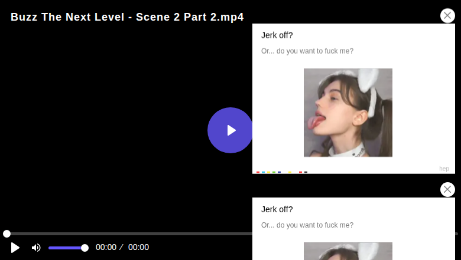Click the gray subtext in upper popup
Viewport: 461px width, 260px height.
[x=307, y=51]
